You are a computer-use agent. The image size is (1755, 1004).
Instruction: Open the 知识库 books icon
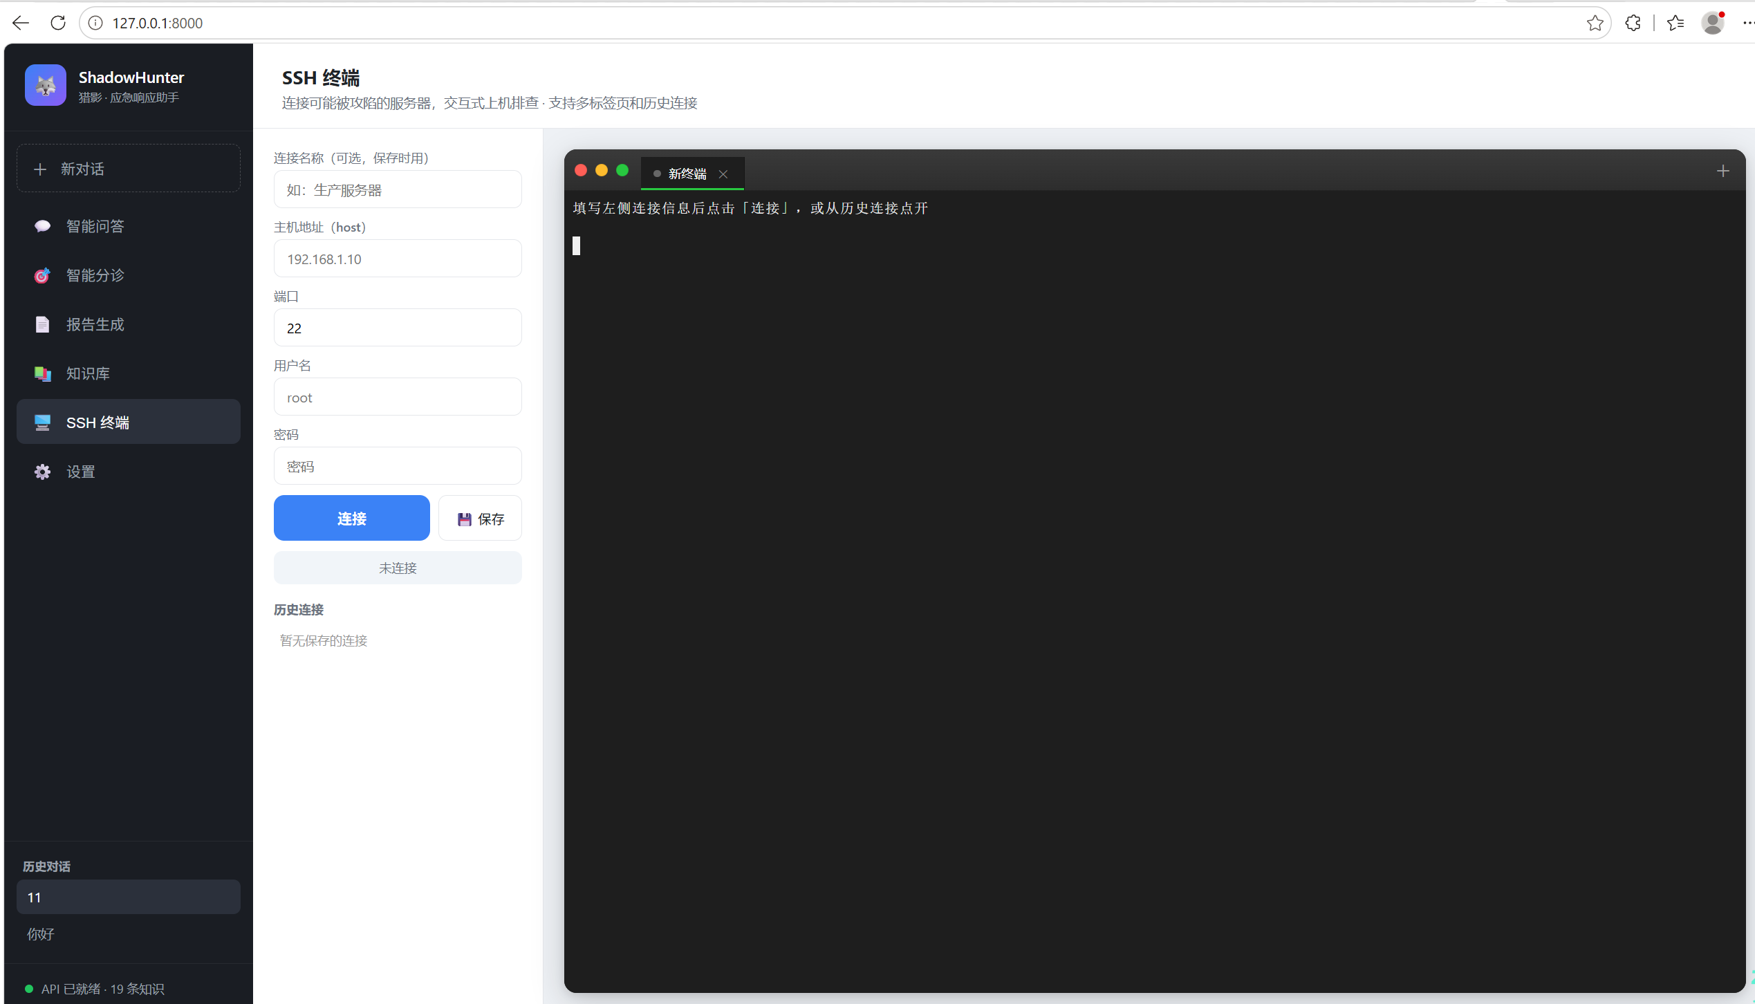click(42, 373)
